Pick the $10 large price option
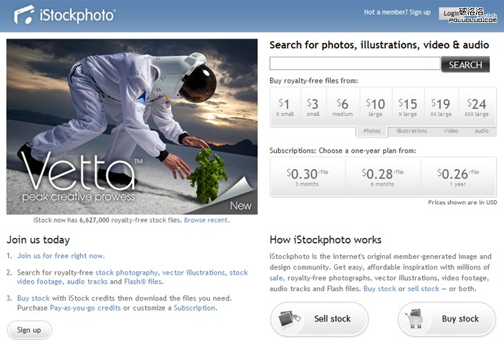Image resolution: width=504 pixels, height=345 pixels. point(375,106)
